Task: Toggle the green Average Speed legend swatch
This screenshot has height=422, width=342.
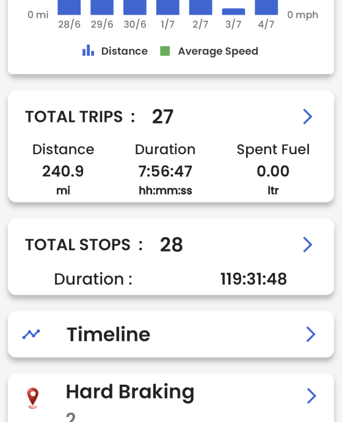Action: [165, 51]
